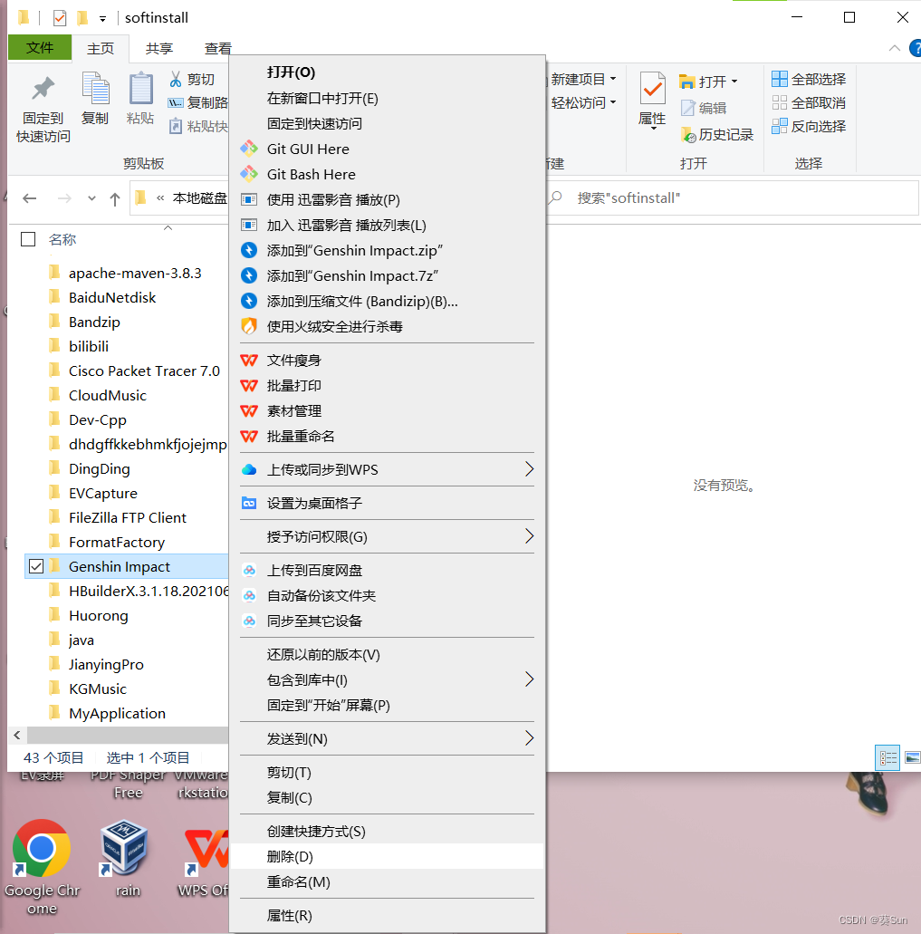Image resolution: width=921 pixels, height=934 pixels.
Task: Choose 固定到快速访问 in context menu
Action: point(387,123)
